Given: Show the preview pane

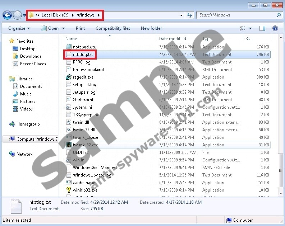Looking at the screenshot, I should 262,28.
